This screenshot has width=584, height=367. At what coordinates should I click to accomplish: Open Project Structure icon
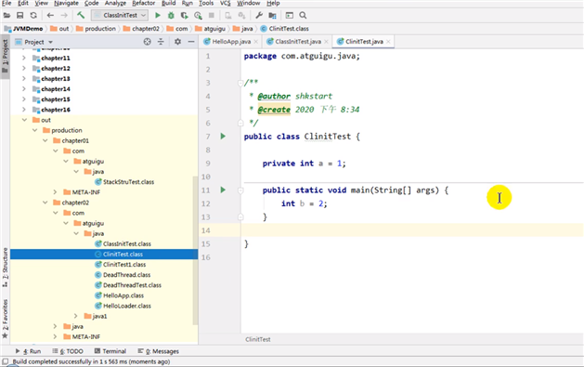[273, 15]
